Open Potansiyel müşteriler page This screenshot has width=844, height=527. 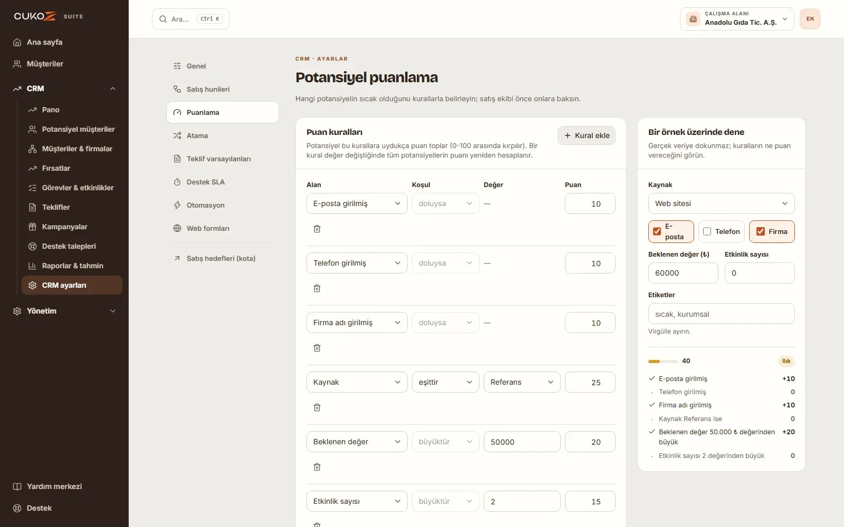coord(72,129)
